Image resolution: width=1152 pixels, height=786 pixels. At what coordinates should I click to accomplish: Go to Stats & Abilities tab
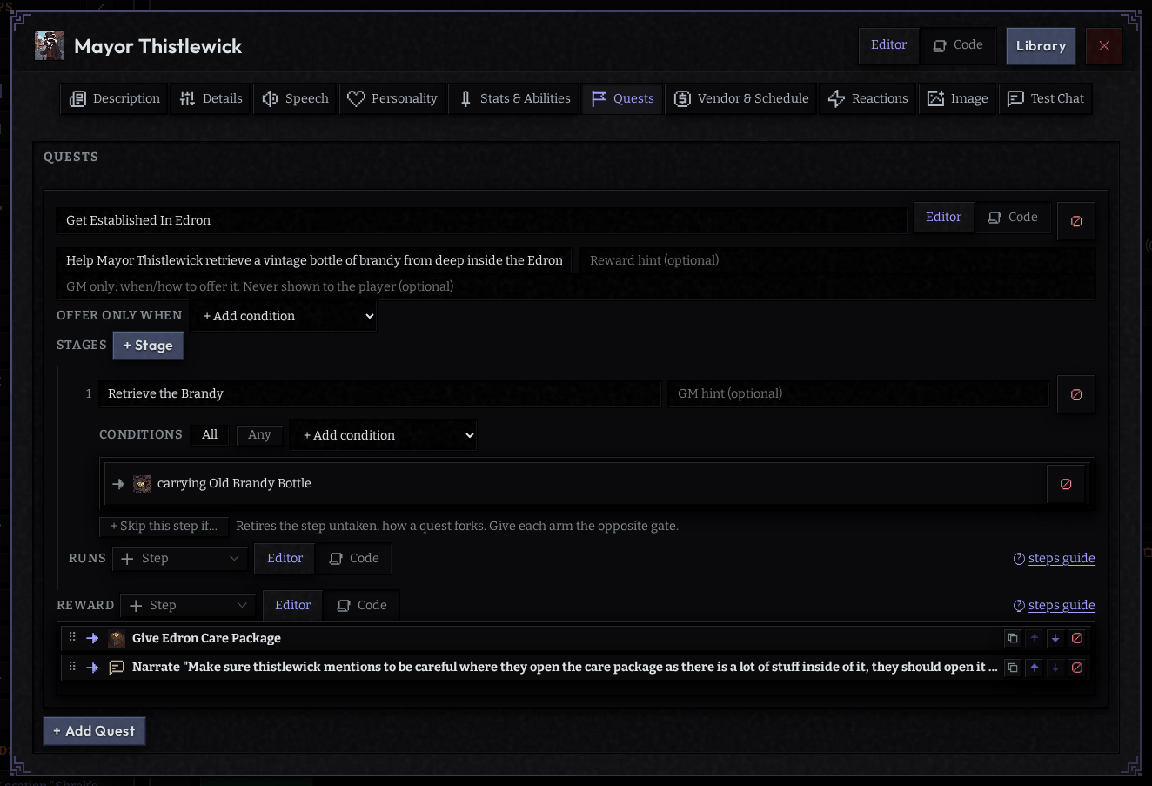pos(514,98)
